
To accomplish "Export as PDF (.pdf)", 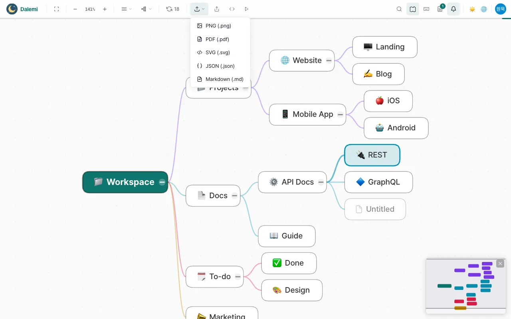I will click(x=220, y=39).
